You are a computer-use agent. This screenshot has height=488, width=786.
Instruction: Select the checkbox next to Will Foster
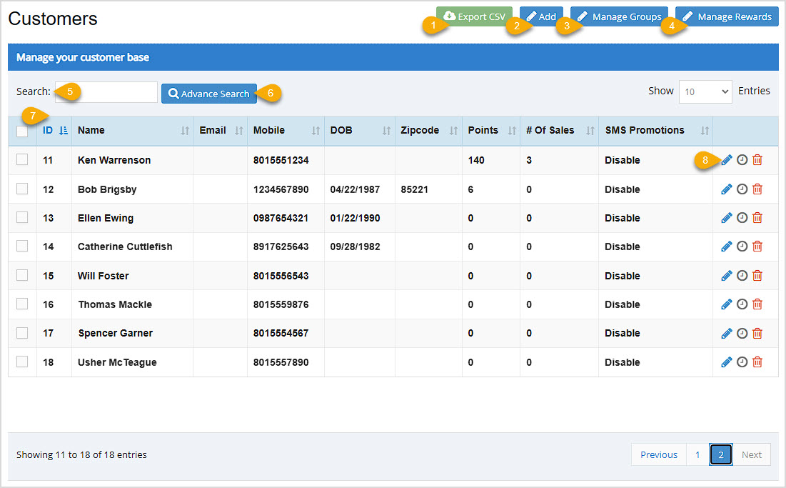coord(21,275)
